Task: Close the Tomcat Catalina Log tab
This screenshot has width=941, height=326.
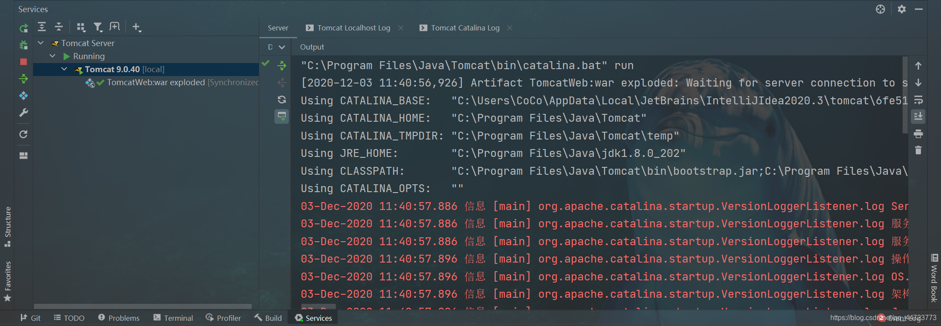Action: pos(510,28)
